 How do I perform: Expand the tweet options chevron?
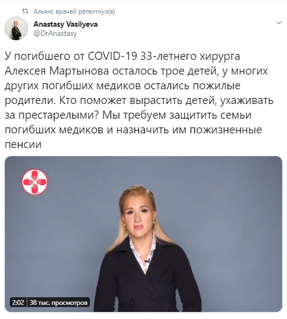279,22
